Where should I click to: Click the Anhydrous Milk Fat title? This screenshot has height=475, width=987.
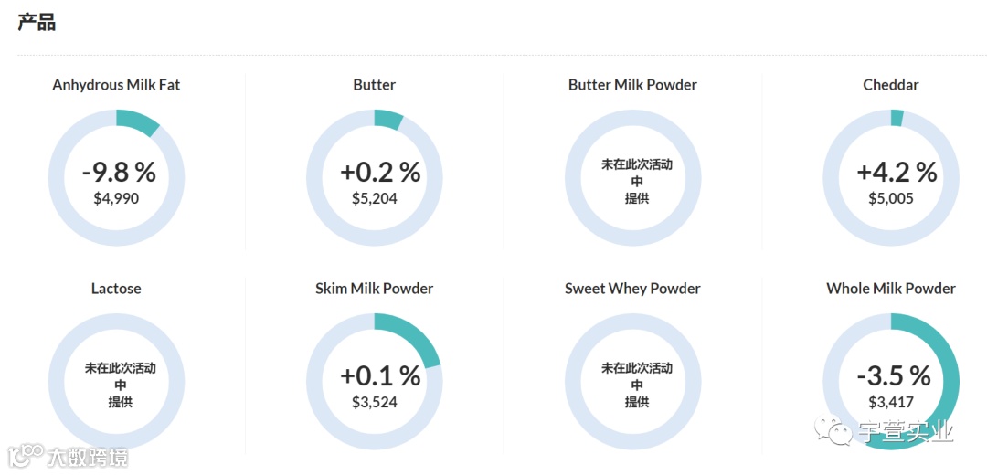116,85
